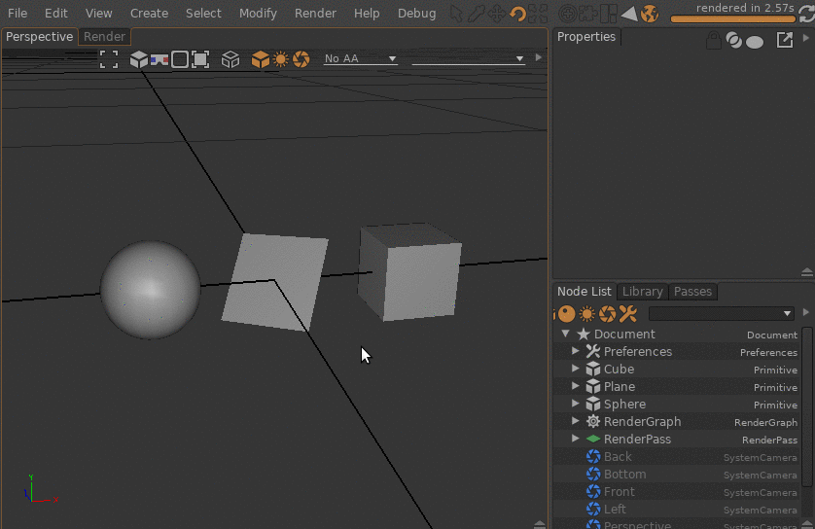The width and height of the screenshot is (815, 529).
Task: Switch to the Library tab
Action: pyautogui.click(x=642, y=292)
